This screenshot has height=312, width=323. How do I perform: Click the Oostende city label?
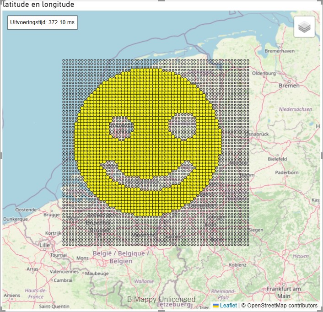pos(26,210)
